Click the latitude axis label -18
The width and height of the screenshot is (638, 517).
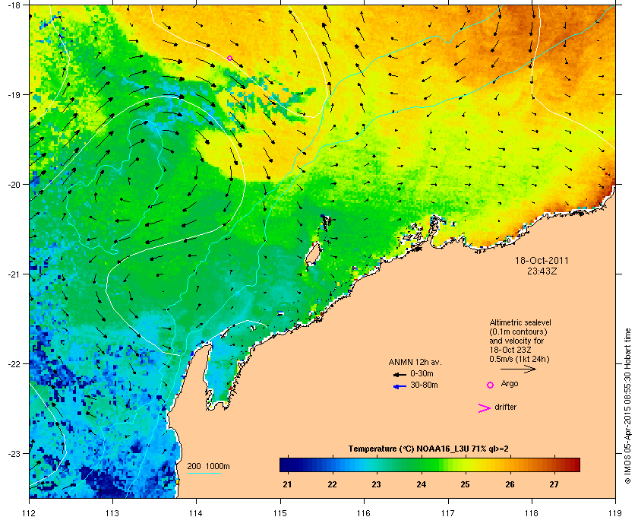tap(14, 5)
